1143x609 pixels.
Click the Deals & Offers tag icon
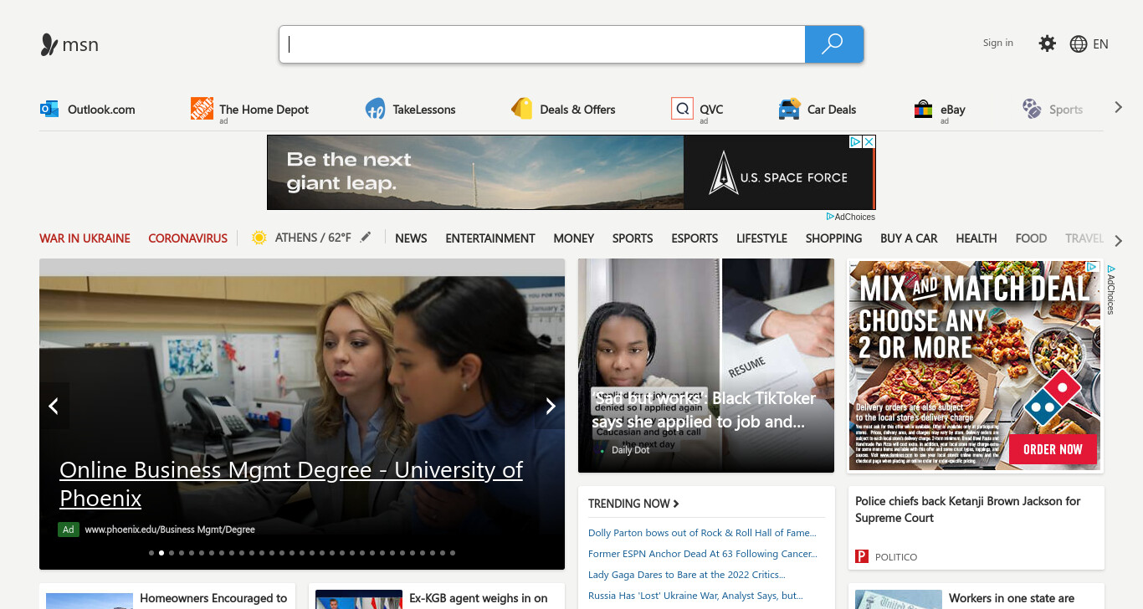[x=522, y=109]
